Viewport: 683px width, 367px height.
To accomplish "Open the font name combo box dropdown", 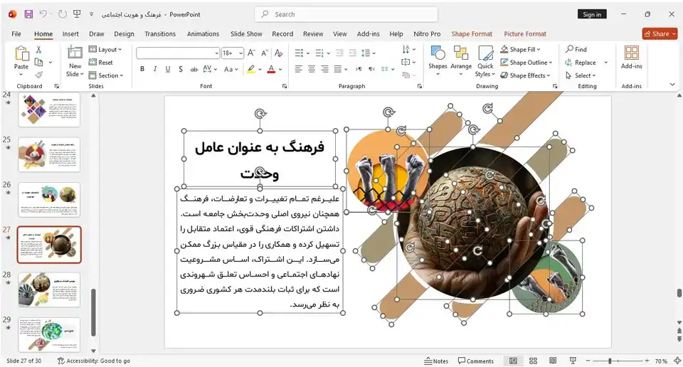I will (x=216, y=53).
